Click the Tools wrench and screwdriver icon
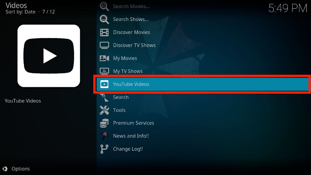311x175 pixels. pyautogui.click(x=104, y=110)
